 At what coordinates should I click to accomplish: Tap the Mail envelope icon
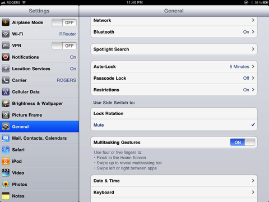pos(6,138)
